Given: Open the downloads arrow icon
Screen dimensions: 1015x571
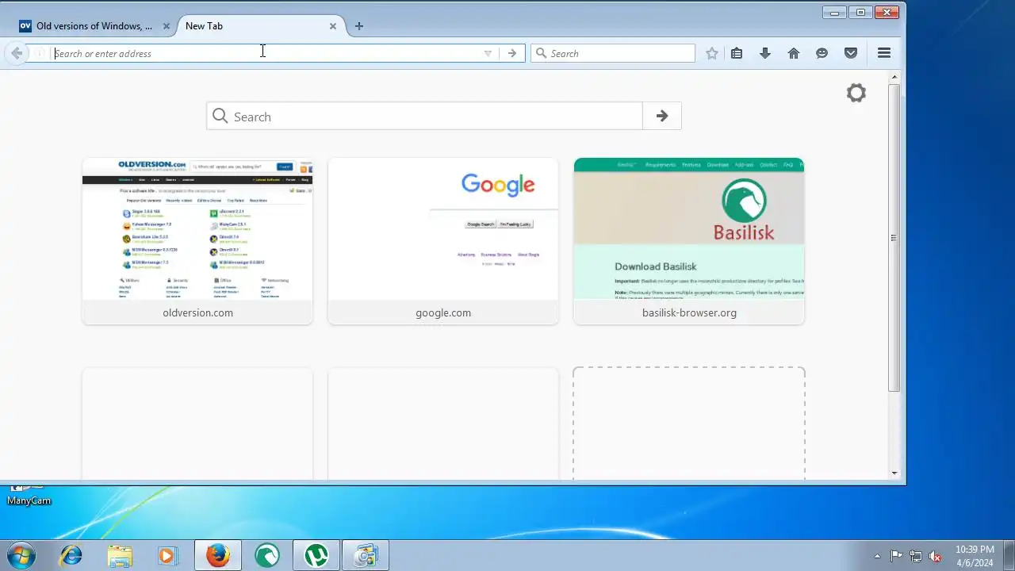Looking at the screenshot, I should (765, 53).
